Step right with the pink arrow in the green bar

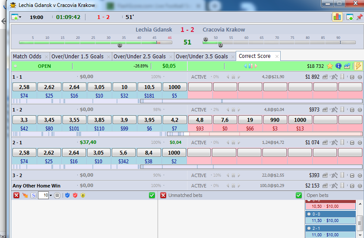pyautogui.click(x=256, y=66)
